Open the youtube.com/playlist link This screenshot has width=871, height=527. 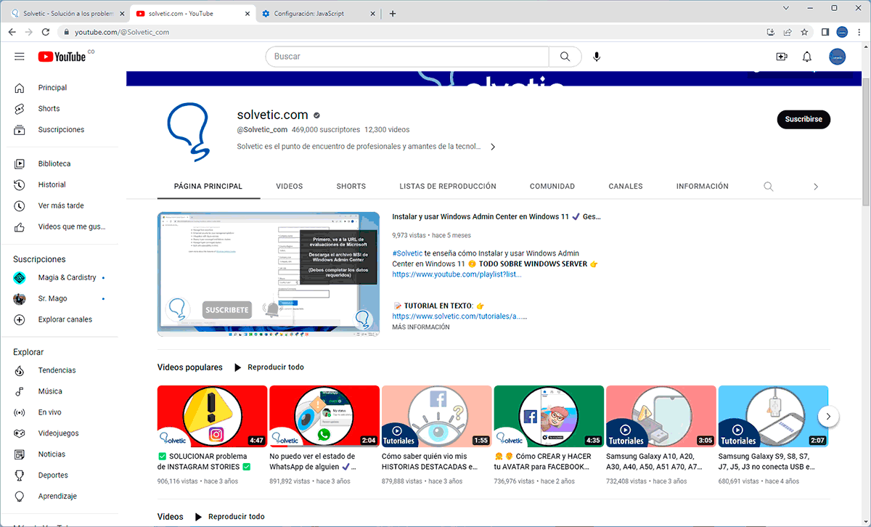457,274
